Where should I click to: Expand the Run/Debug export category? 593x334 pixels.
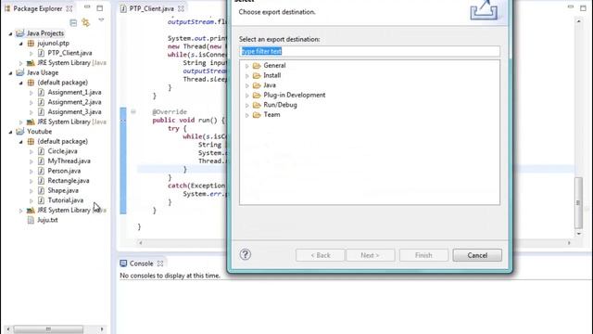pyautogui.click(x=247, y=105)
